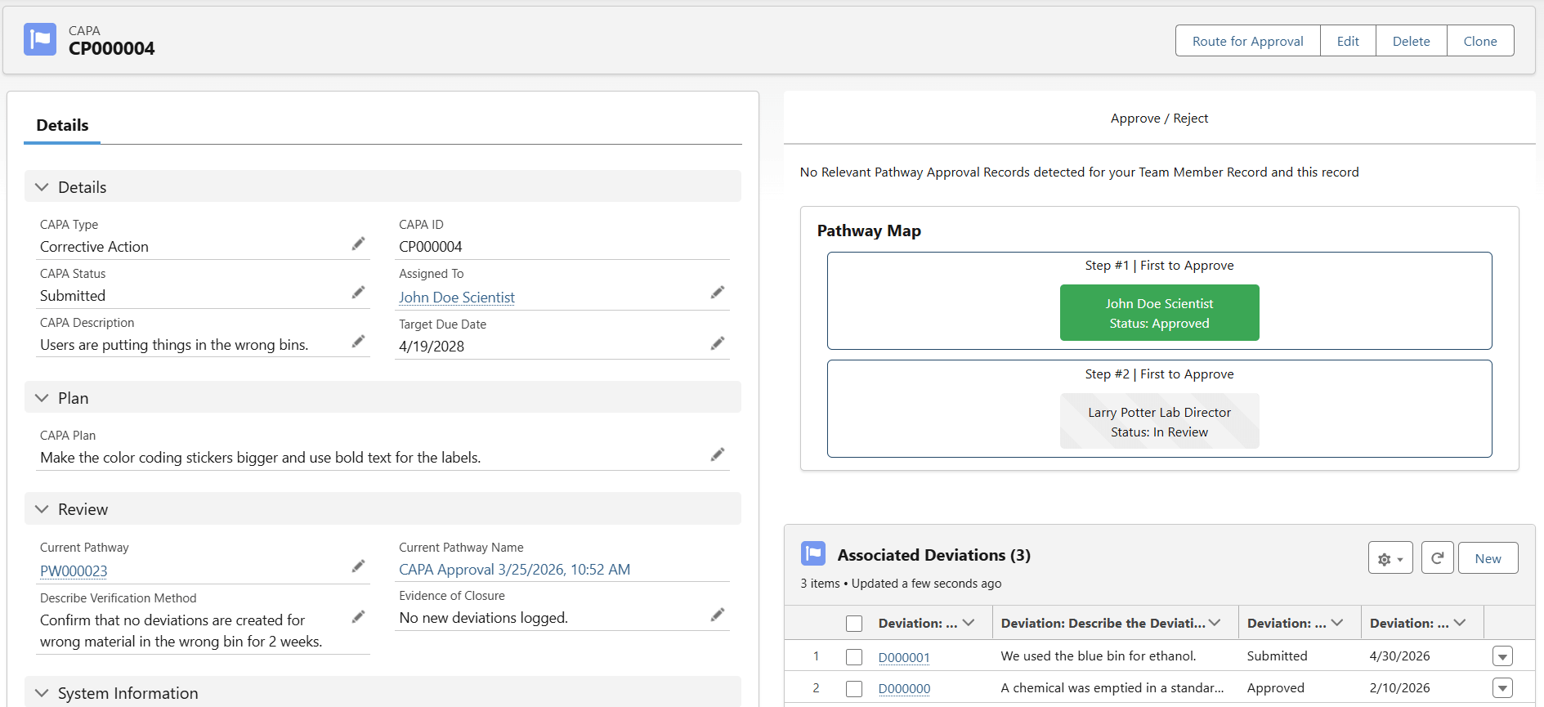The width and height of the screenshot is (1544, 707).
Task: Open list settings gear for Associated Deviations
Action: [x=1390, y=558]
